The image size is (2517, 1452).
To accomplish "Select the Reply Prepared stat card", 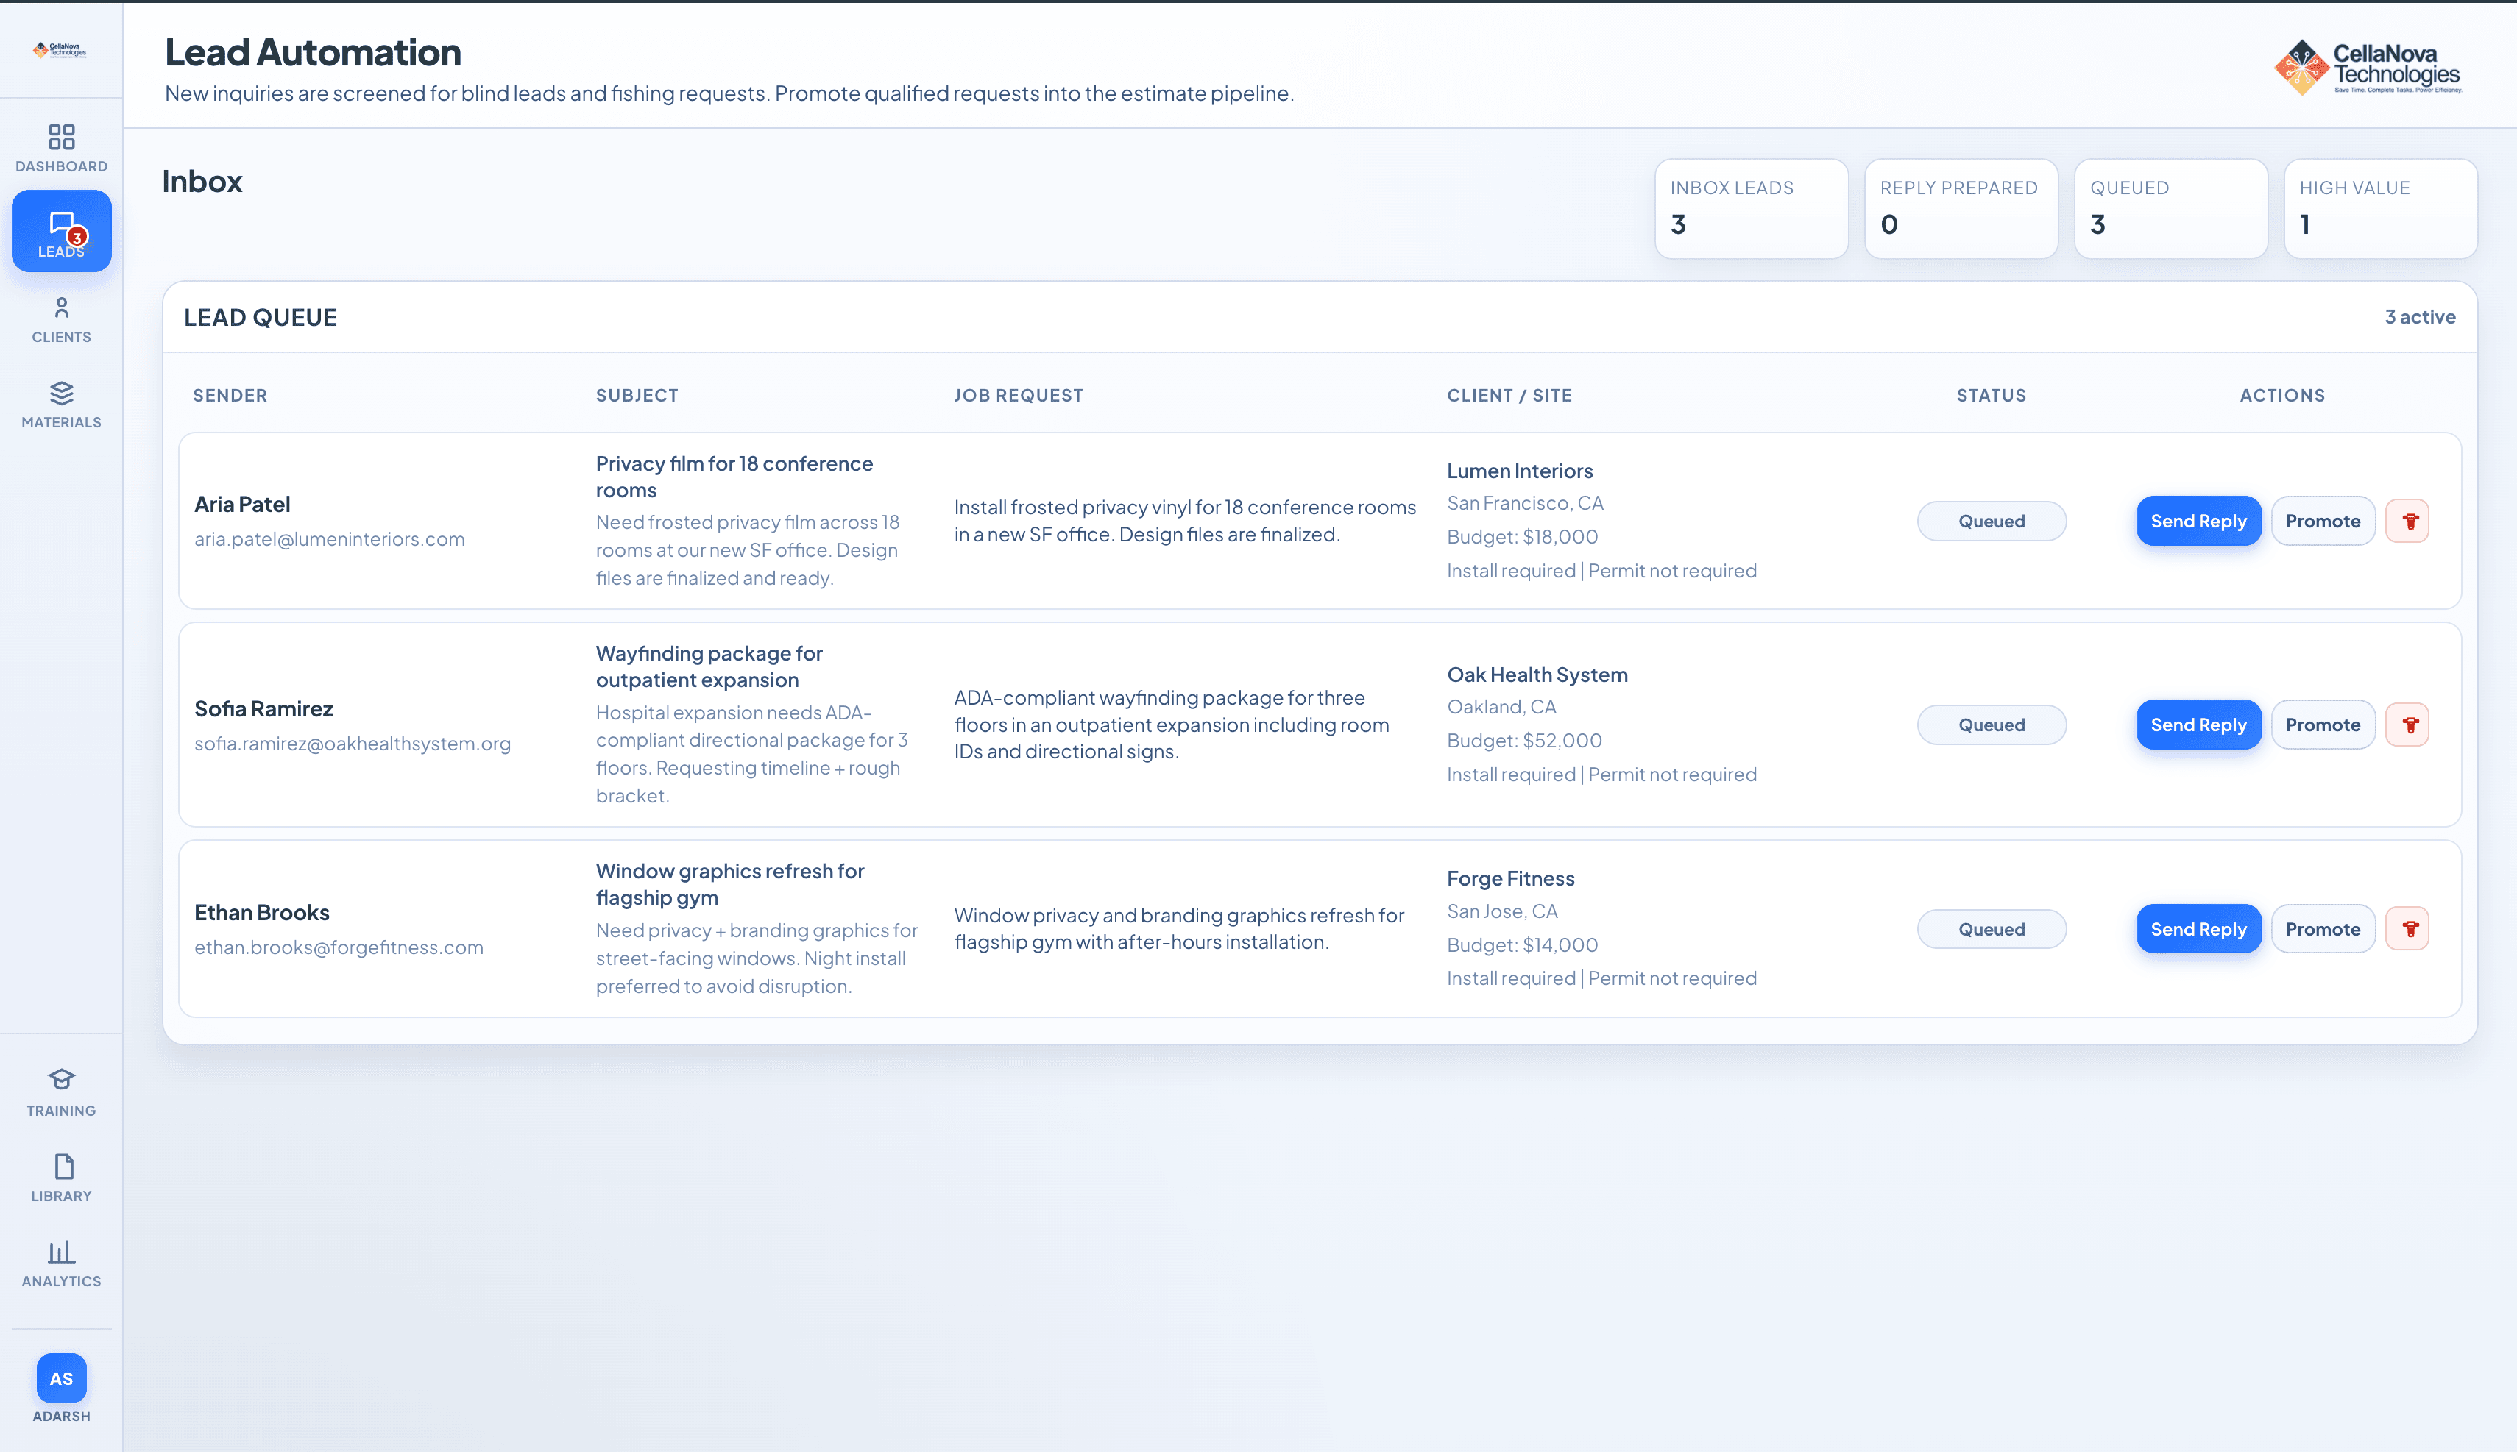I will click(x=1961, y=208).
